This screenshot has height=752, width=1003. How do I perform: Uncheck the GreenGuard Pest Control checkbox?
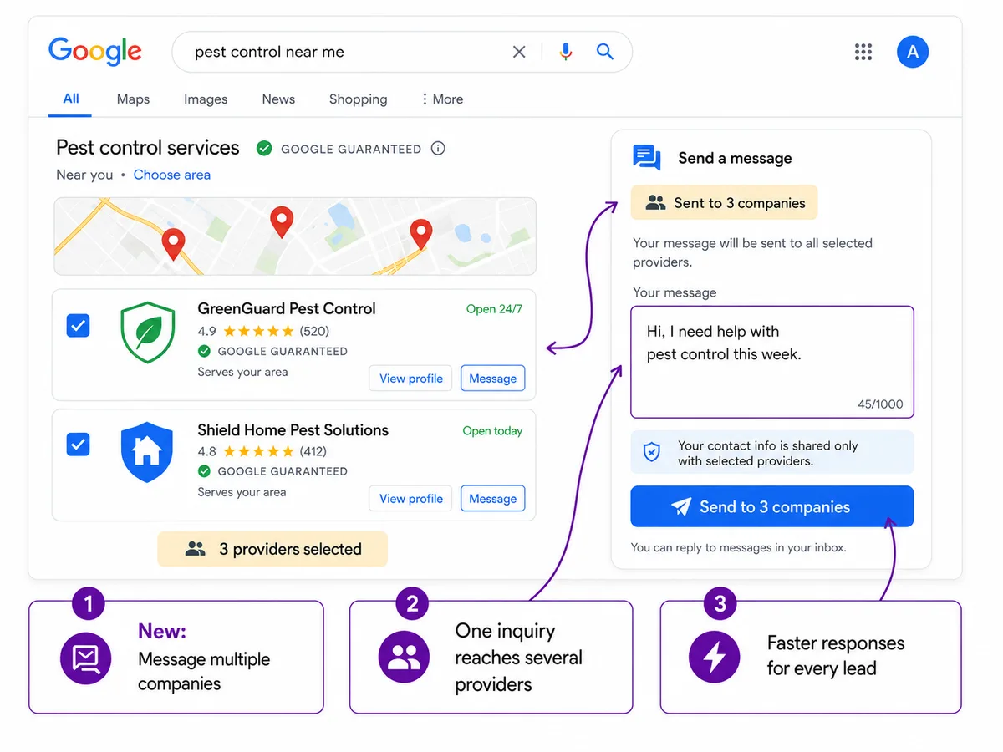pyautogui.click(x=78, y=326)
